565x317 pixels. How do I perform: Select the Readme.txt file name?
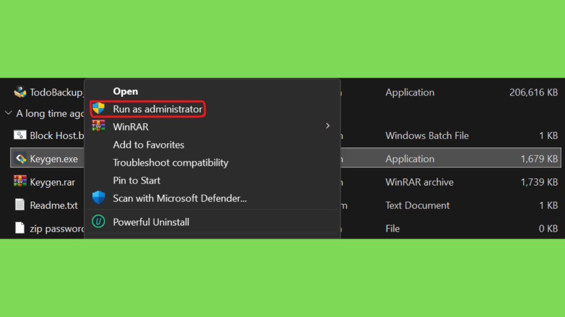tap(54, 205)
